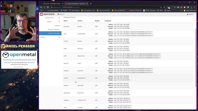Switch to the System Information browser tab

76,4
